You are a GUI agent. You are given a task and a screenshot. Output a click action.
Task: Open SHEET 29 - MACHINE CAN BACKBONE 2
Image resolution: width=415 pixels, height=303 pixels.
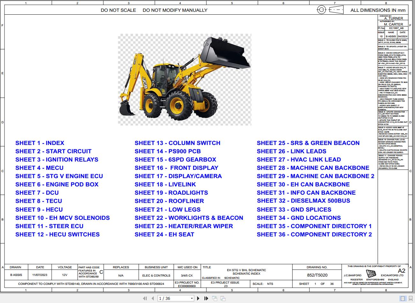(x=315, y=176)
